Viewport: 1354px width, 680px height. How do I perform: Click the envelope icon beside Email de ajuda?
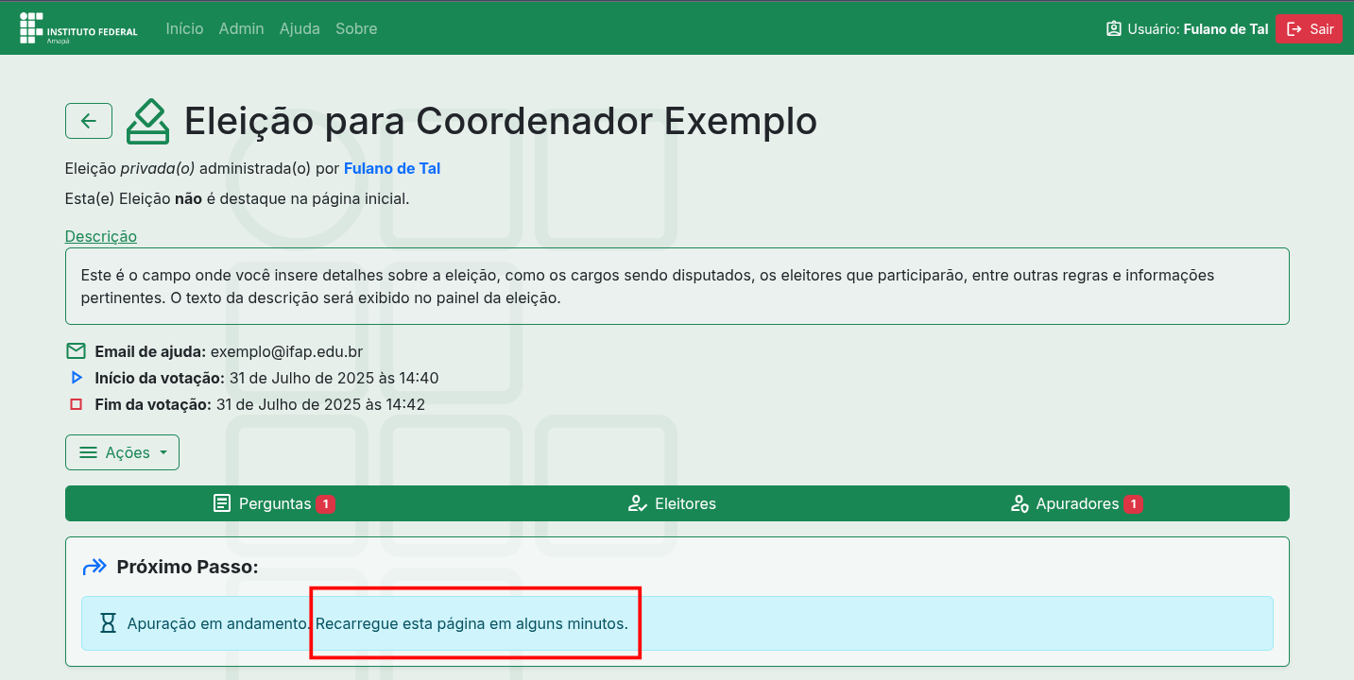(77, 351)
